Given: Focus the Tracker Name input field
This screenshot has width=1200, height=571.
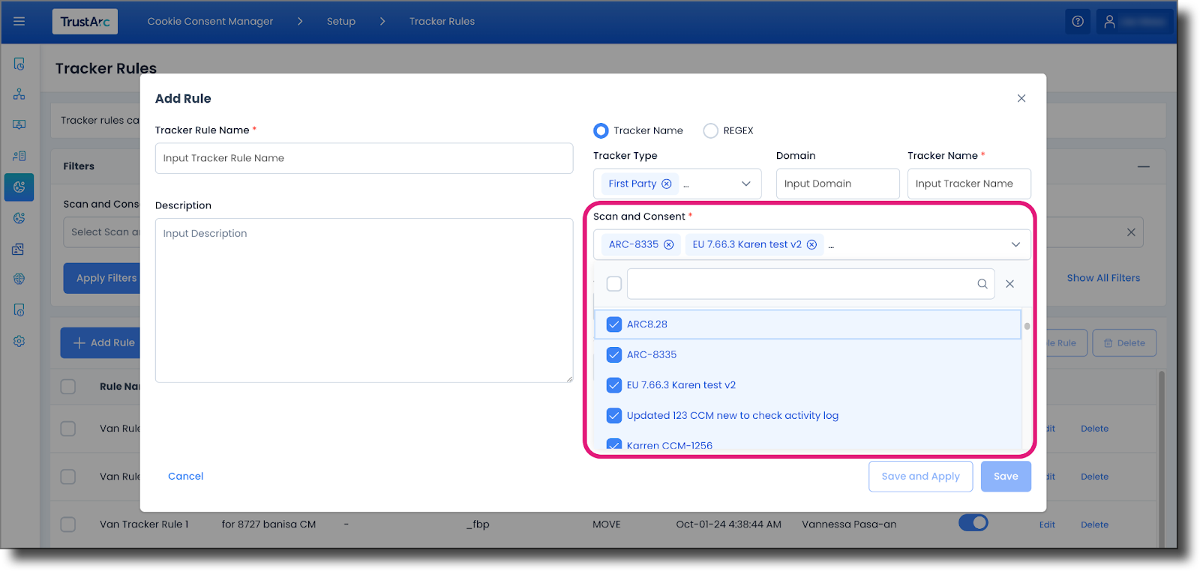Looking at the screenshot, I should [969, 184].
